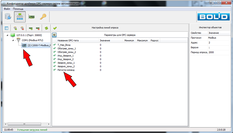Screen dimensions: 233x133
Task: Toggle the panel layout icon
Action: point(6,28)
